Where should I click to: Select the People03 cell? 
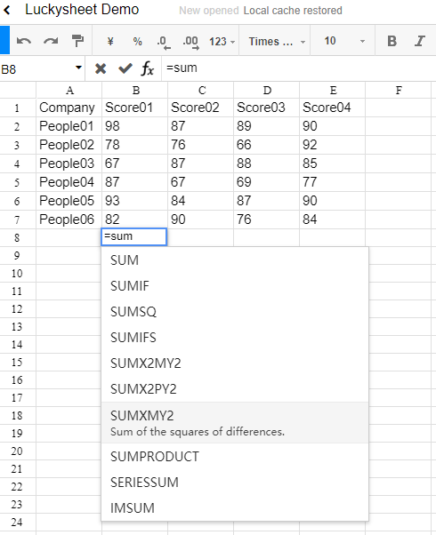coord(69,164)
